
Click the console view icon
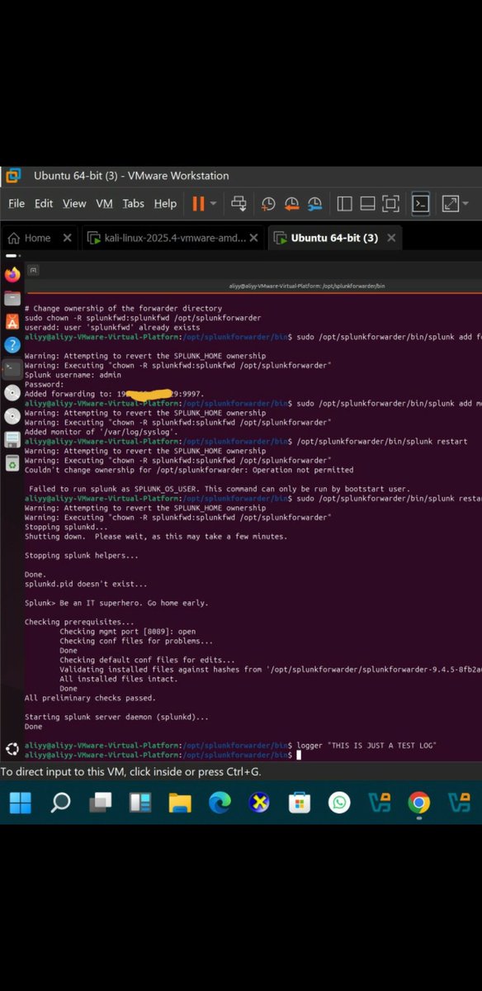pos(421,203)
